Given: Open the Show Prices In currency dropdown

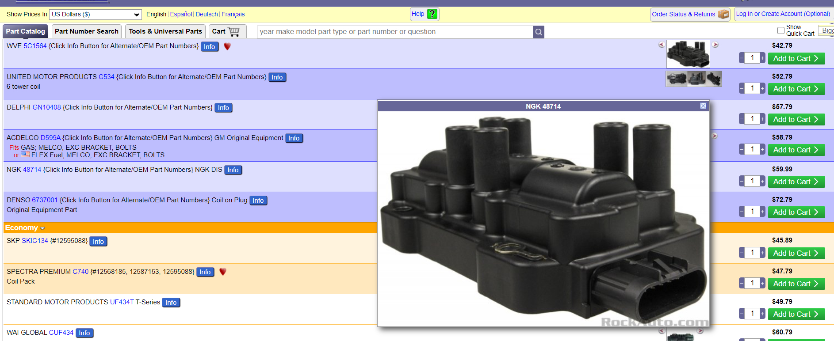Looking at the screenshot, I should 96,15.
